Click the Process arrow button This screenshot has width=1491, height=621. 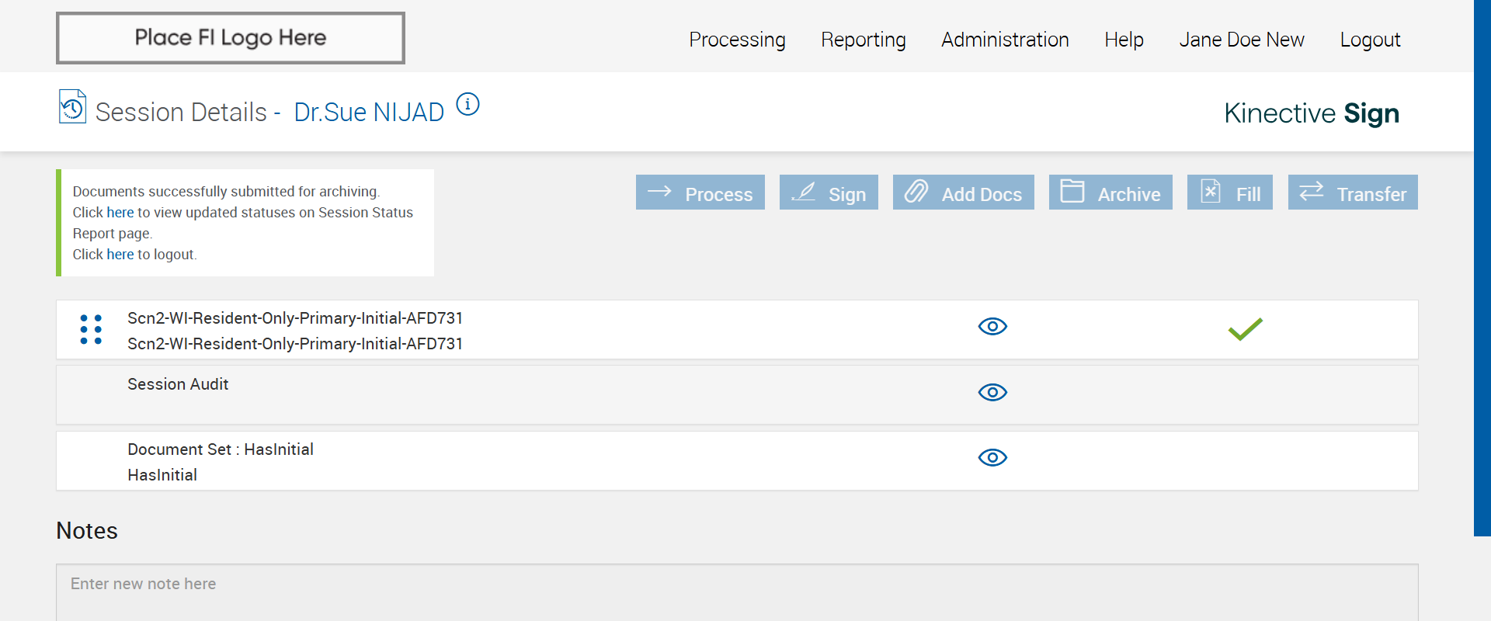700,193
